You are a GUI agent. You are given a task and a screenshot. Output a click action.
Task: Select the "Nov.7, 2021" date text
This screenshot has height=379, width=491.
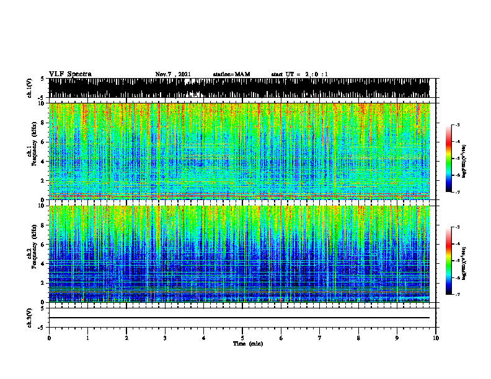tap(173, 74)
